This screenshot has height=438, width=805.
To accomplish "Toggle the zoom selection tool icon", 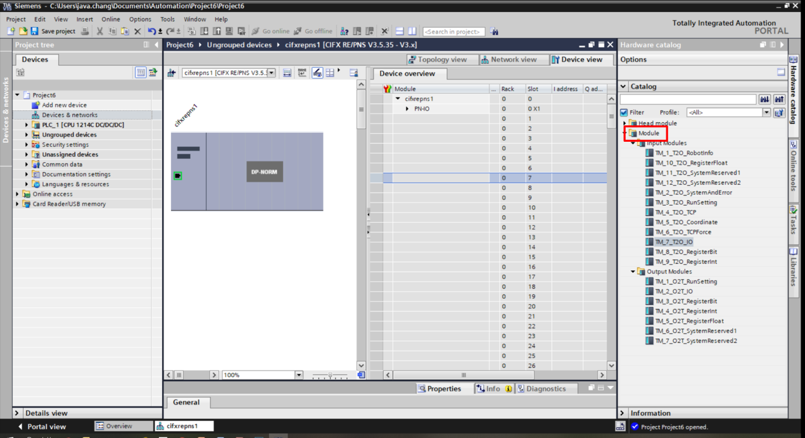I will coord(317,73).
